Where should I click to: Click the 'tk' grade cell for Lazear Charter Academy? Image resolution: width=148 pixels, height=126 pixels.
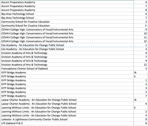(141, 100)
